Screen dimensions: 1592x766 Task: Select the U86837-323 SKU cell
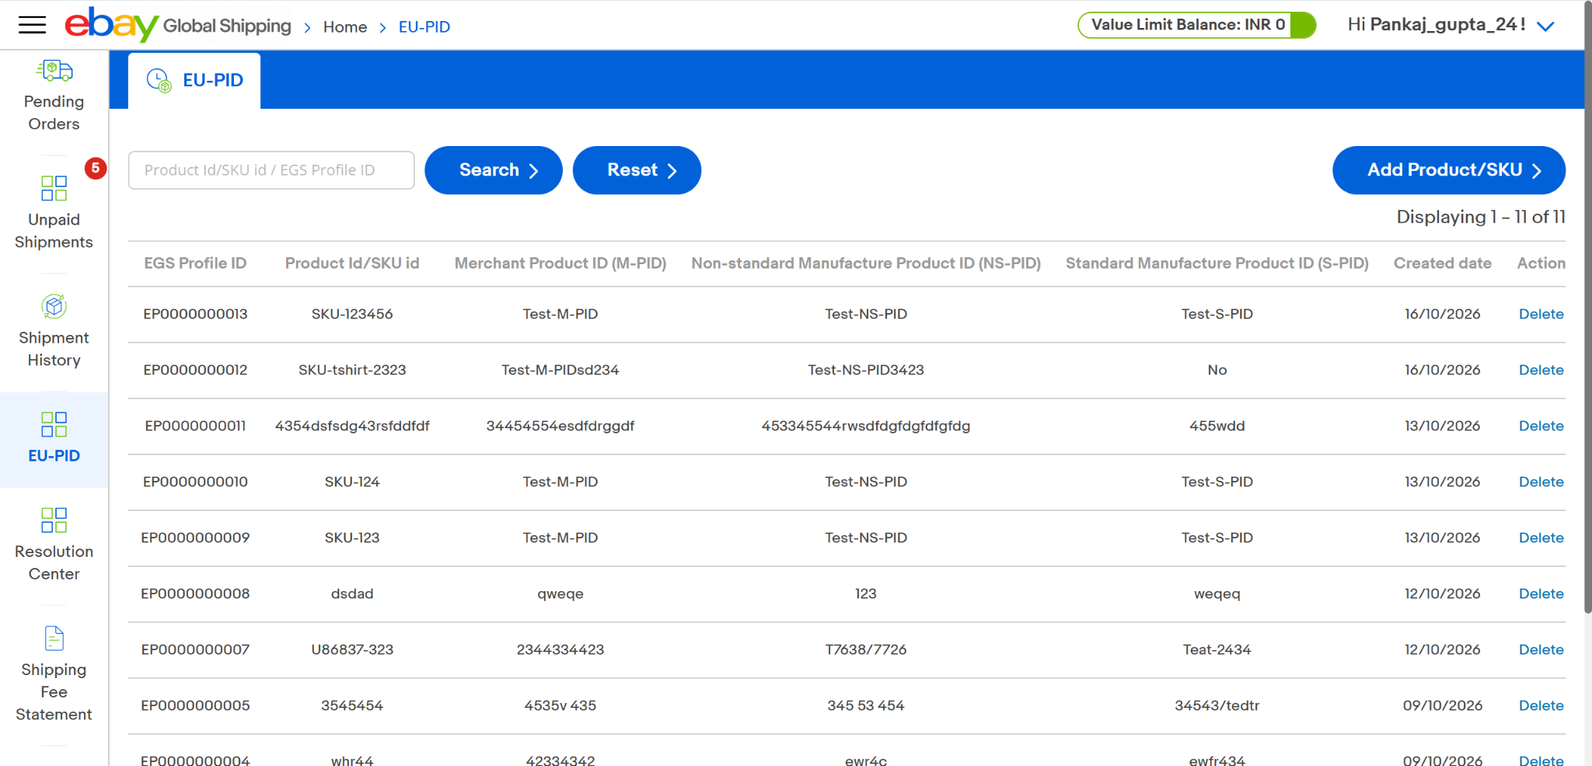tap(352, 649)
